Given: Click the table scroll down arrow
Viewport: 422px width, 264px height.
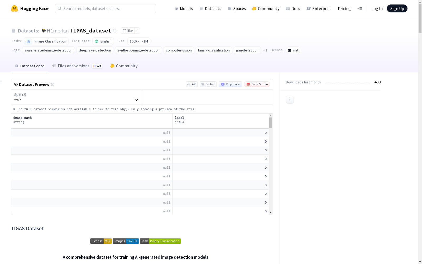Looking at the screenshot, I should [x=271, y=213].
